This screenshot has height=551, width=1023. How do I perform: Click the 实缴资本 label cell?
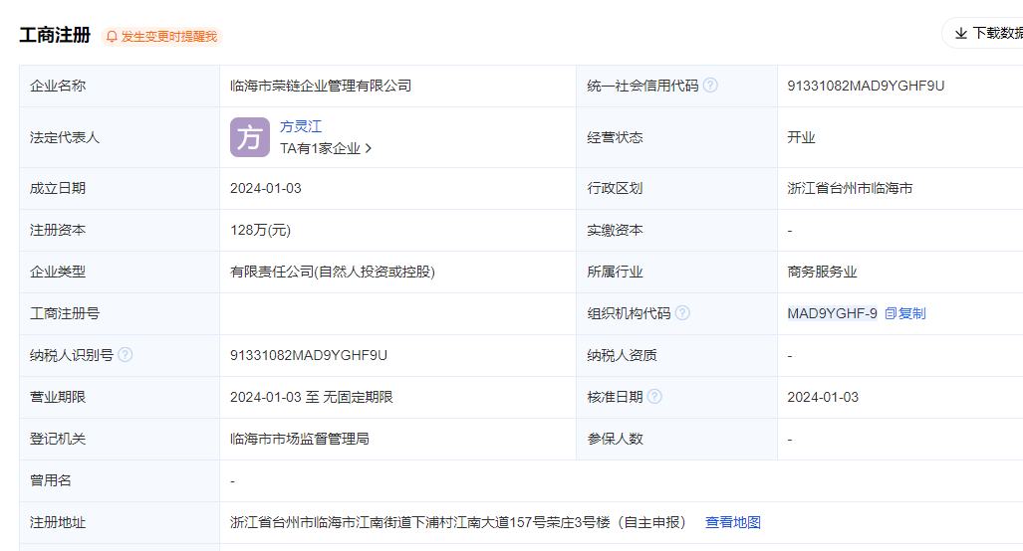[x=676, y=230]
